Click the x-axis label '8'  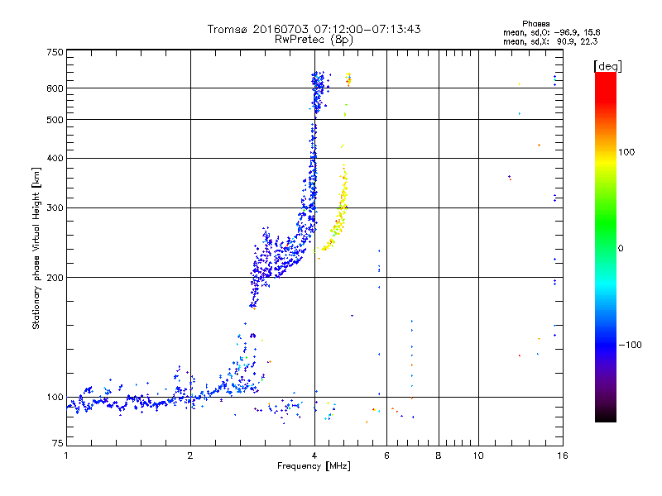coord(439,455)
